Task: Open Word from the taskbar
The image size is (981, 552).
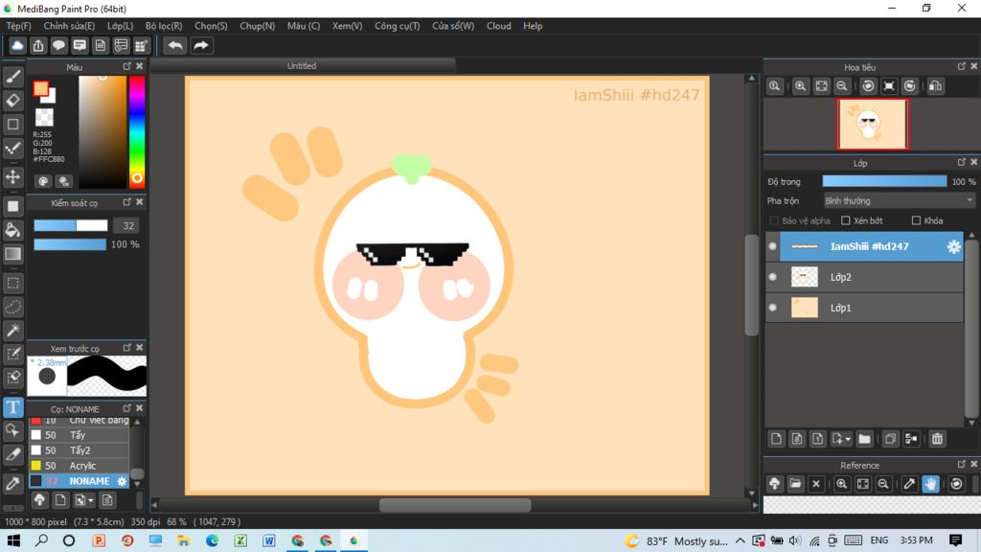Action: 269,540
